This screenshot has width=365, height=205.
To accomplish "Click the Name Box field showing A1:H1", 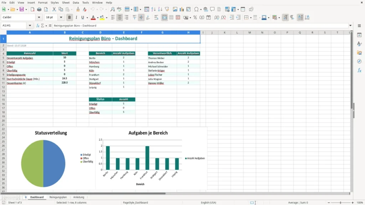I will pyautogui.click(x=14, y=26).
